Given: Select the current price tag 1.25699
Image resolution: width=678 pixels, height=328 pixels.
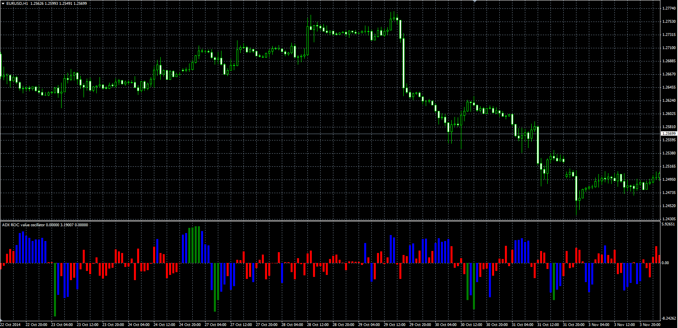Looking at the screenshot, I should click(x=669, y=134).
